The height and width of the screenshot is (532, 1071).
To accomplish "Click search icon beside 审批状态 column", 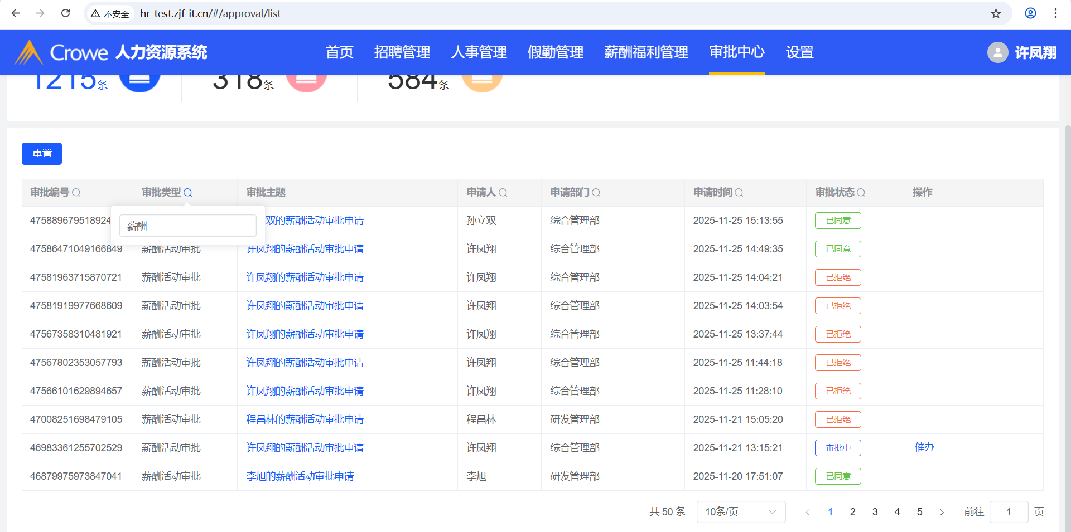I will (x=861, y=193).
